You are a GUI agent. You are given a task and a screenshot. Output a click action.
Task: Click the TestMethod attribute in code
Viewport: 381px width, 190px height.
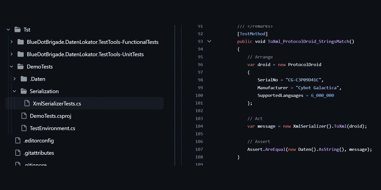tap(252, 34)
